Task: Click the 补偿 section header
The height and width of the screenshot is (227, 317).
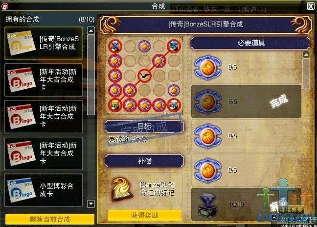Action: (x=144, y=161)
